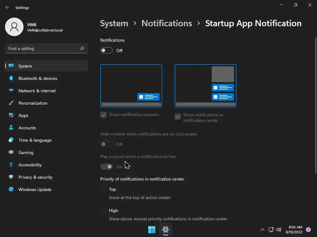Click the search magnifier icon
This screenshot has height=237, width=317.
click(82, 48)
